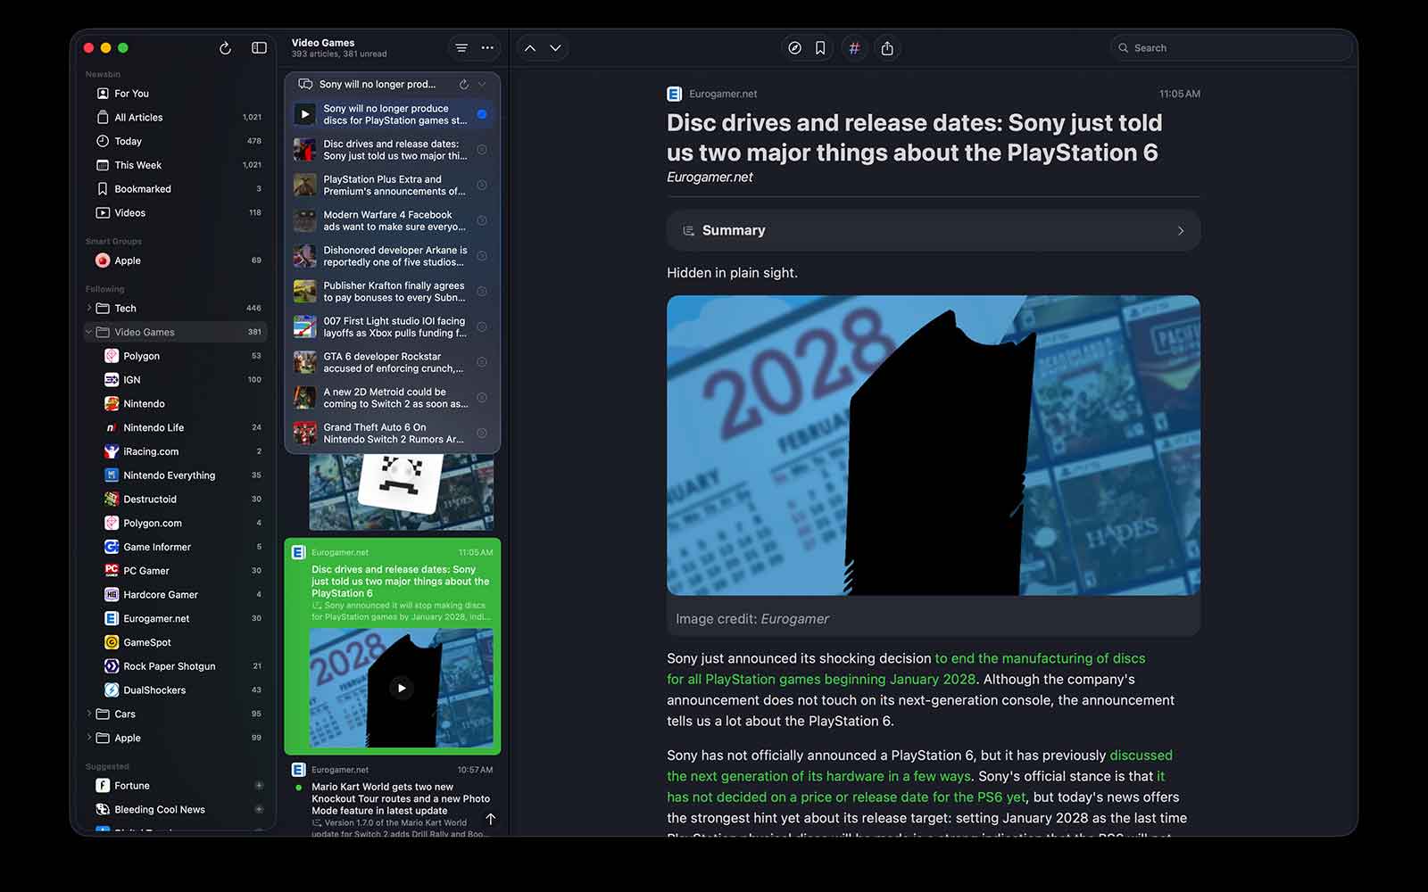
Task: Expand the Summary section chevron
Action: point(1181,231)
